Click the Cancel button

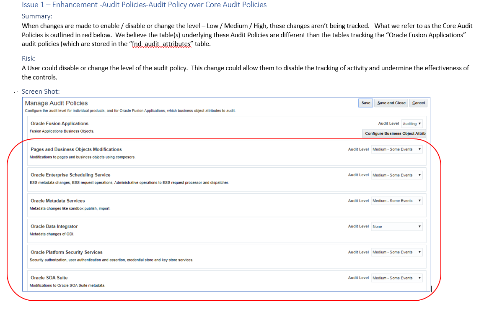(418, 103)
